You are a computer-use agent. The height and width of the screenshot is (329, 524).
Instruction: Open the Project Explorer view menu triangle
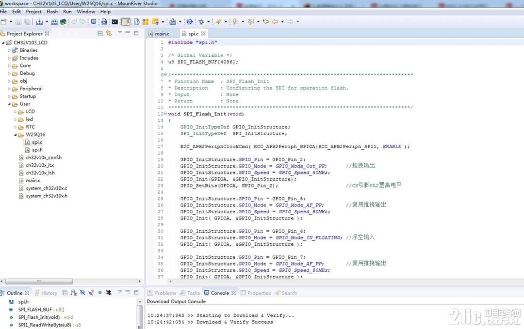[120, 32]
